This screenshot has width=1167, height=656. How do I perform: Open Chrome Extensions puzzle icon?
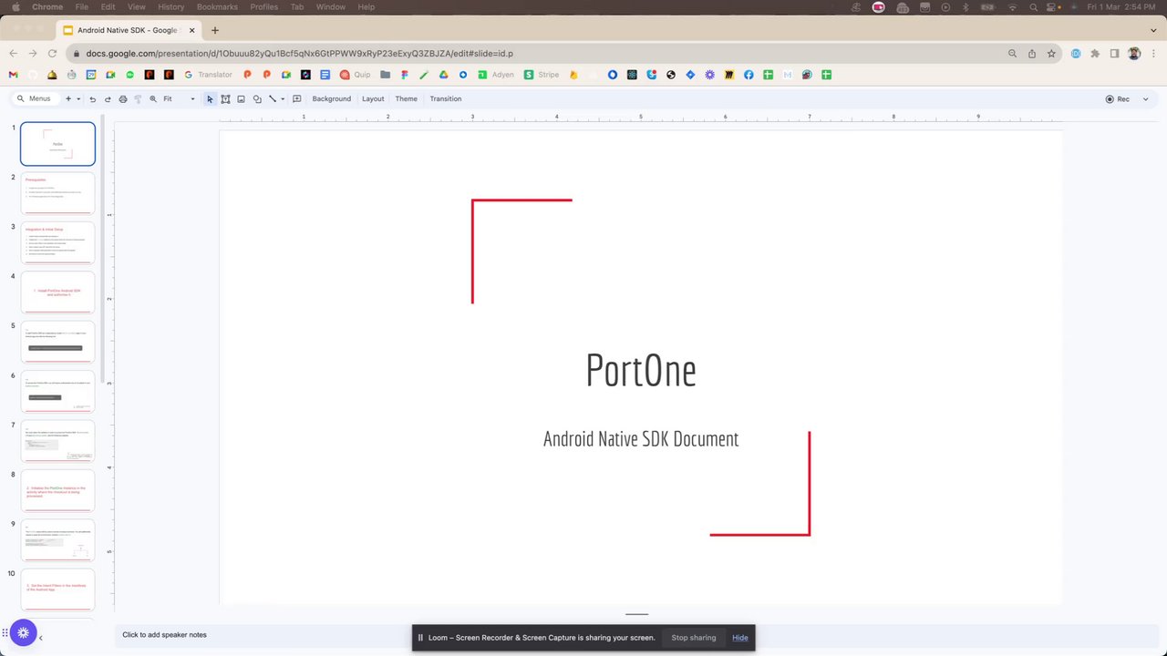pos(1095,54)
